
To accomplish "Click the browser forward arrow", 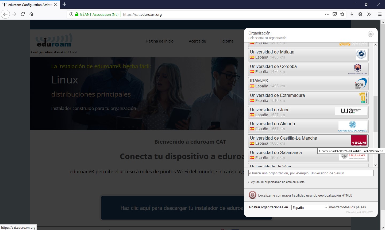I will [x=14, y=14].
